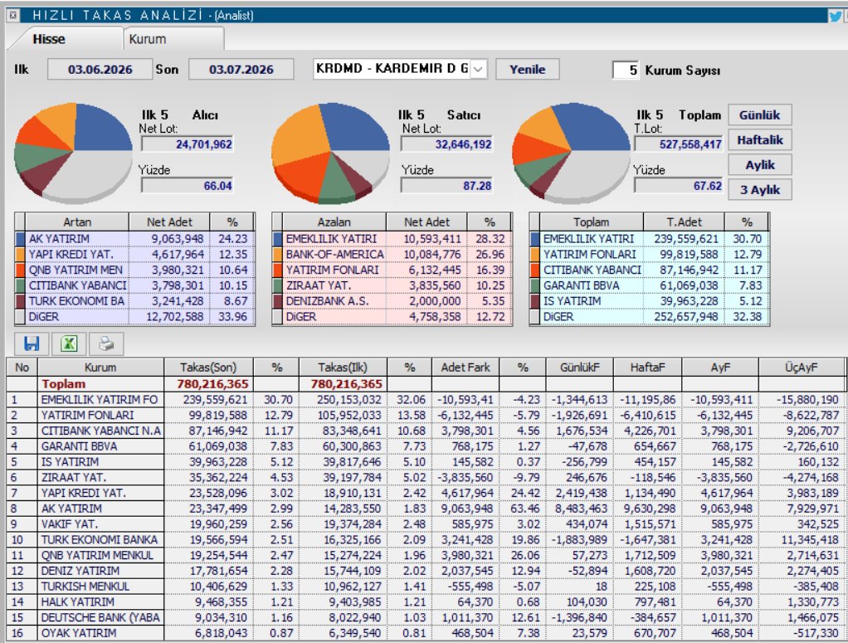Select ZIRAAT YAT. row in Azalan table
This screenshot has height=643, width=848.
[392, 285]
